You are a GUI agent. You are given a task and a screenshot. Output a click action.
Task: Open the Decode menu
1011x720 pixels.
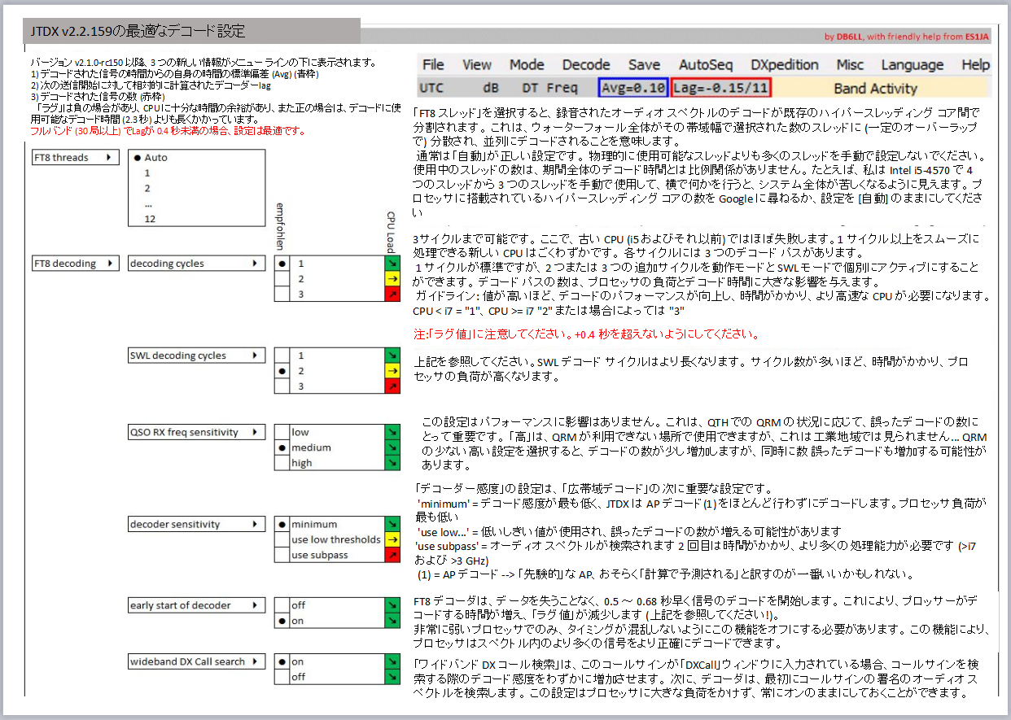586,65
